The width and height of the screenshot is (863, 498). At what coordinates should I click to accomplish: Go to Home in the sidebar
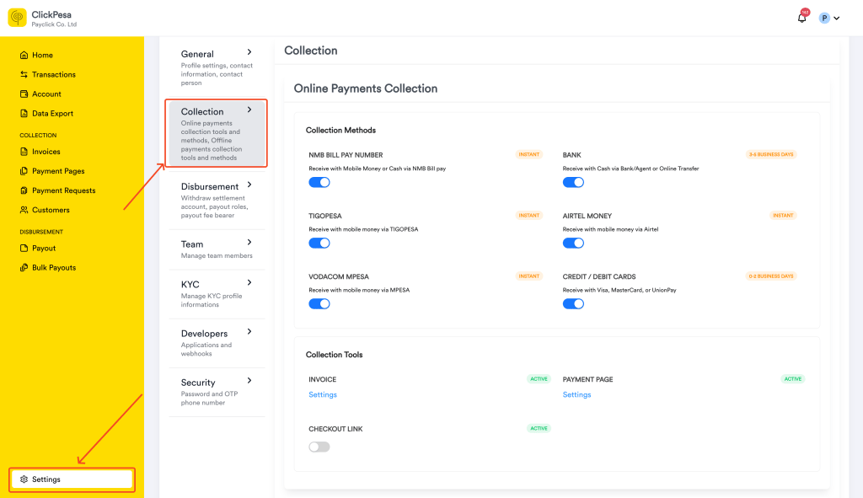pyautogui.click(x=42, y=55)
